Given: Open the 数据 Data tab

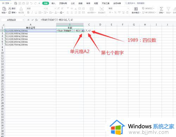Looking at the screenshot, I should (81, 4).
